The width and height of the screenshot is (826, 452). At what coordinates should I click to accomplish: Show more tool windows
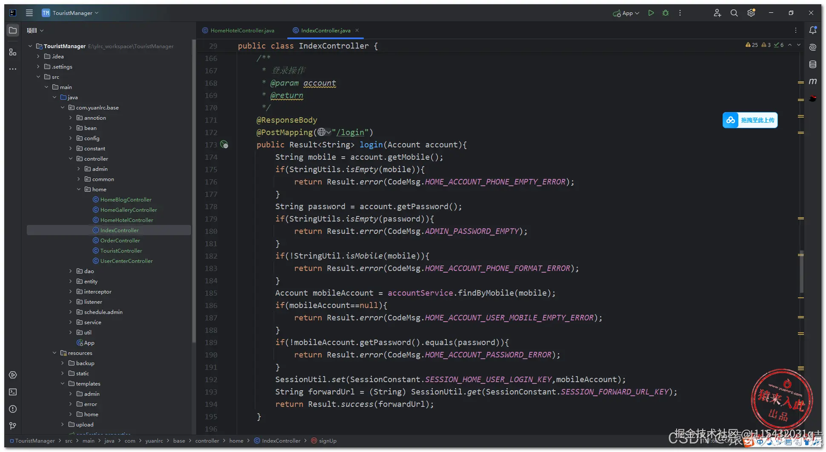(x=13, y=69)
